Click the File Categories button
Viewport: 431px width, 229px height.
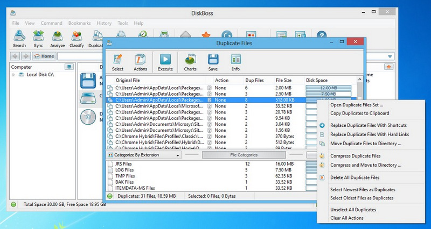(244, 155)
